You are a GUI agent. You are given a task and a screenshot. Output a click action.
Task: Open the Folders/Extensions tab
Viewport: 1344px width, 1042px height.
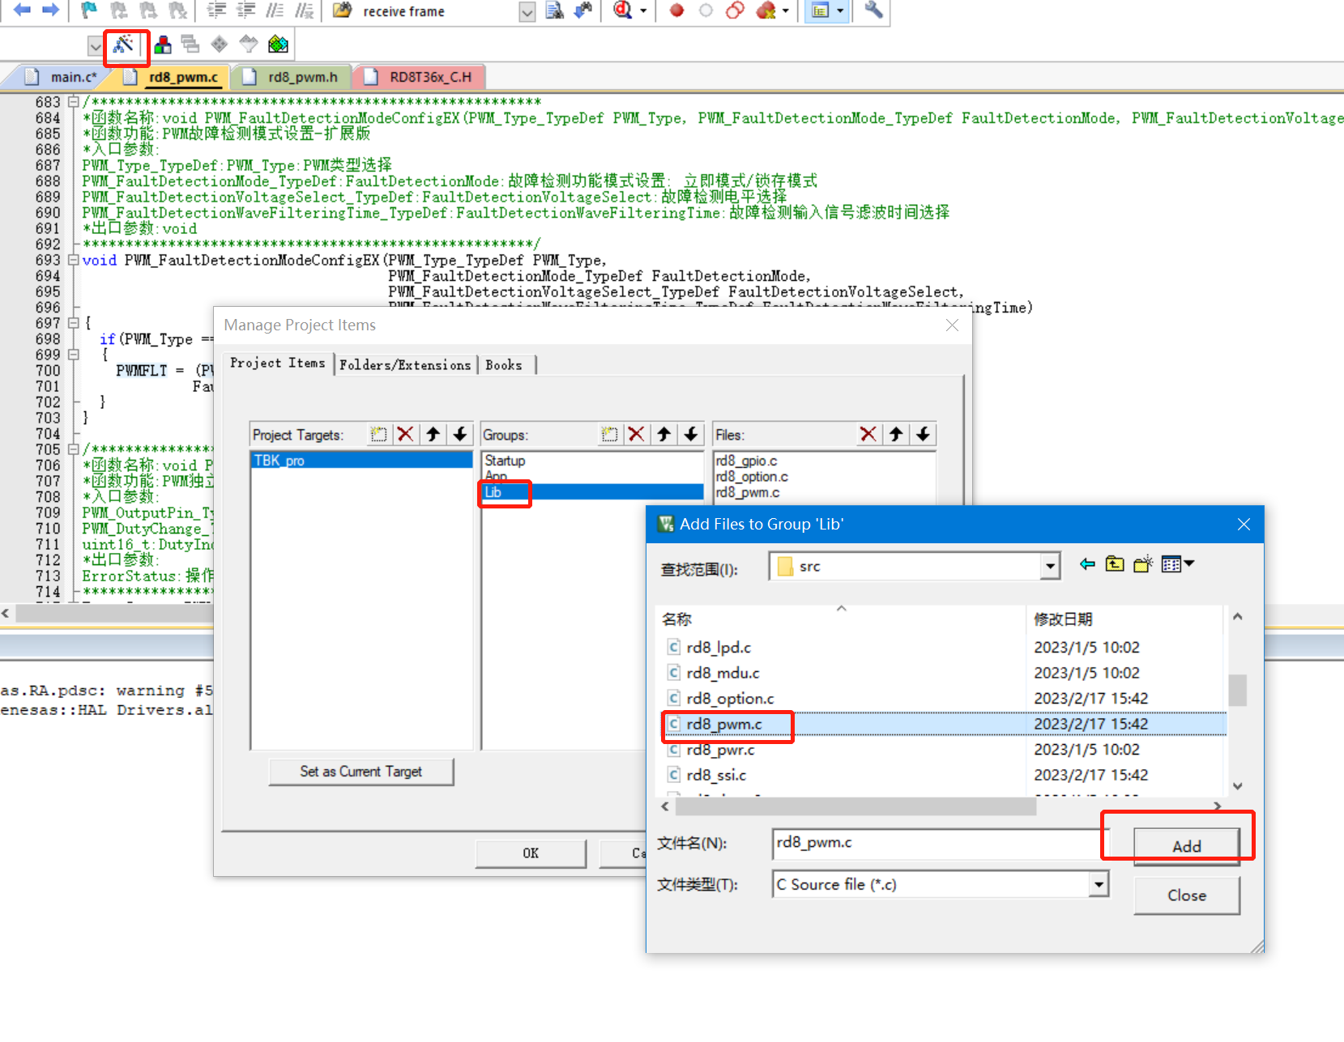[405, 365]
